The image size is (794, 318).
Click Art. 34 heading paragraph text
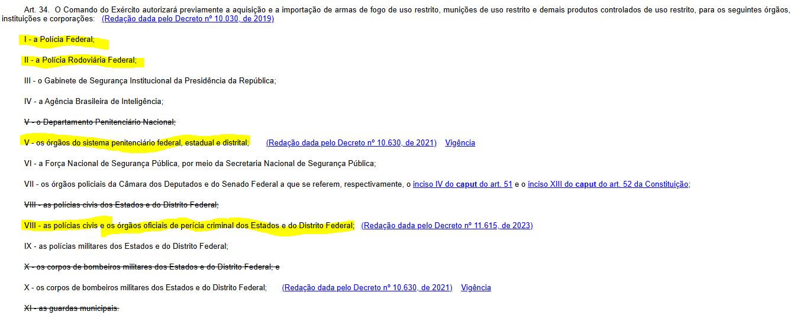click(x=396, y=15)
